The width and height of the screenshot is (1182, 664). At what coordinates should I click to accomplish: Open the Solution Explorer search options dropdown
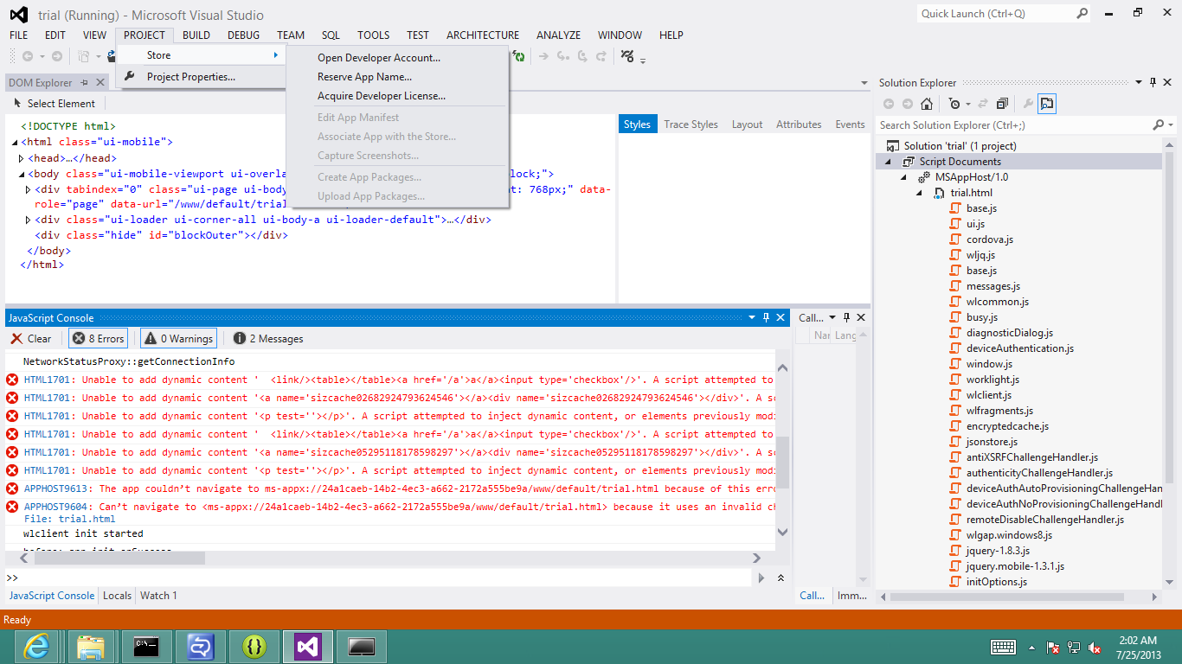point(1171,125)
